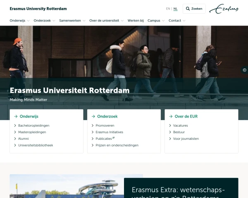Open the Promoveren link
Viewport: 248px width, 198px height.
[x=105, y=125]
